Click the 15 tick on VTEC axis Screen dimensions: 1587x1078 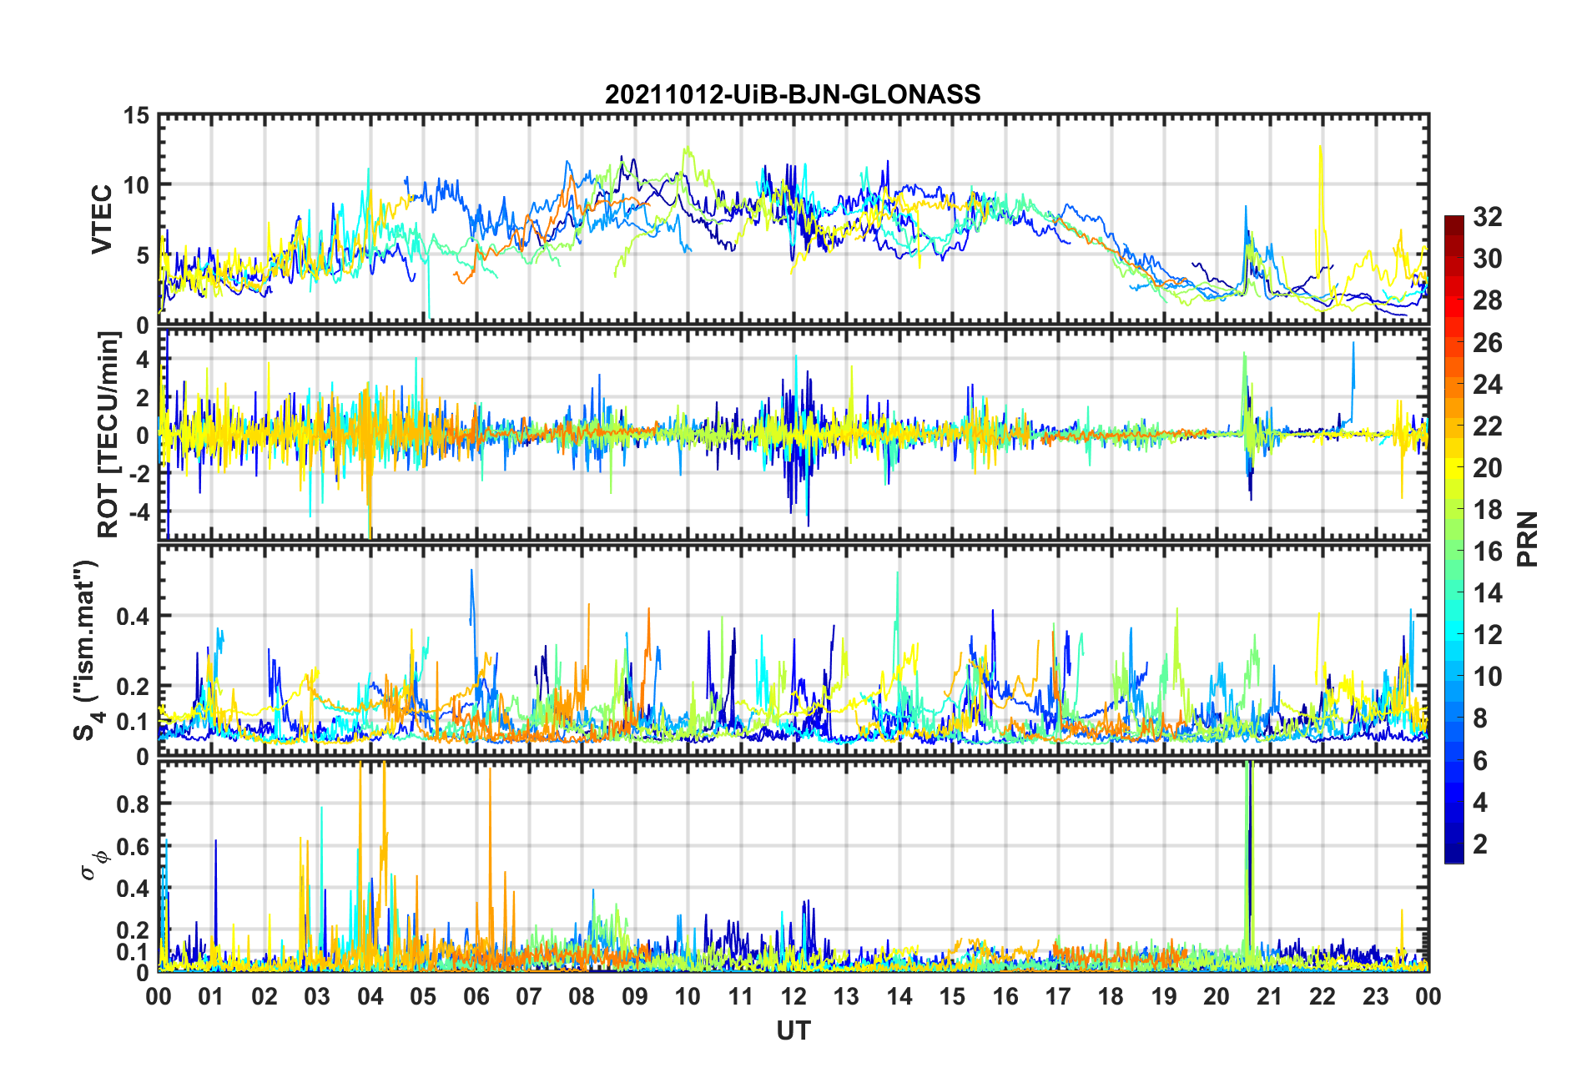pyautogui.click(x=136, y=116)
